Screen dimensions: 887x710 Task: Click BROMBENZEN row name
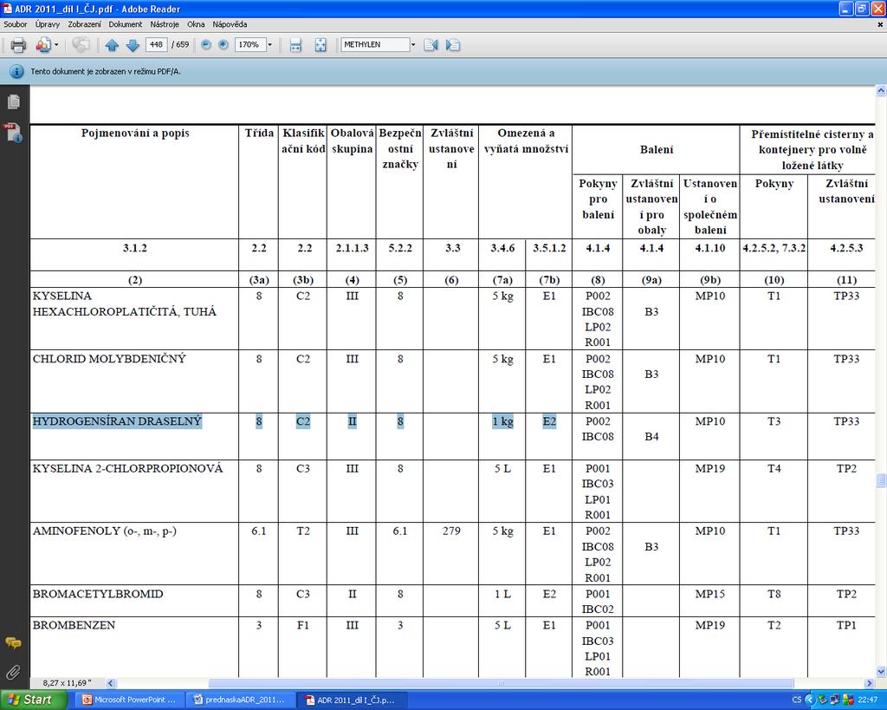74,625
